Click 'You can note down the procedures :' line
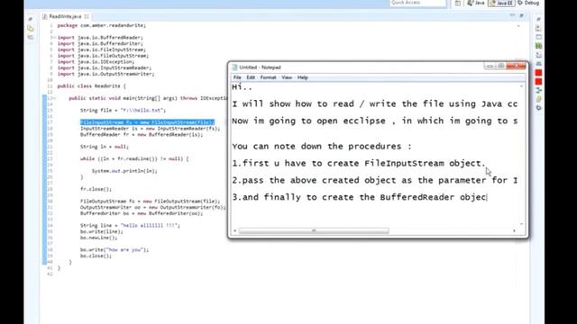The width and height of the screenshot is (577, 324). (x=322, y=147)
